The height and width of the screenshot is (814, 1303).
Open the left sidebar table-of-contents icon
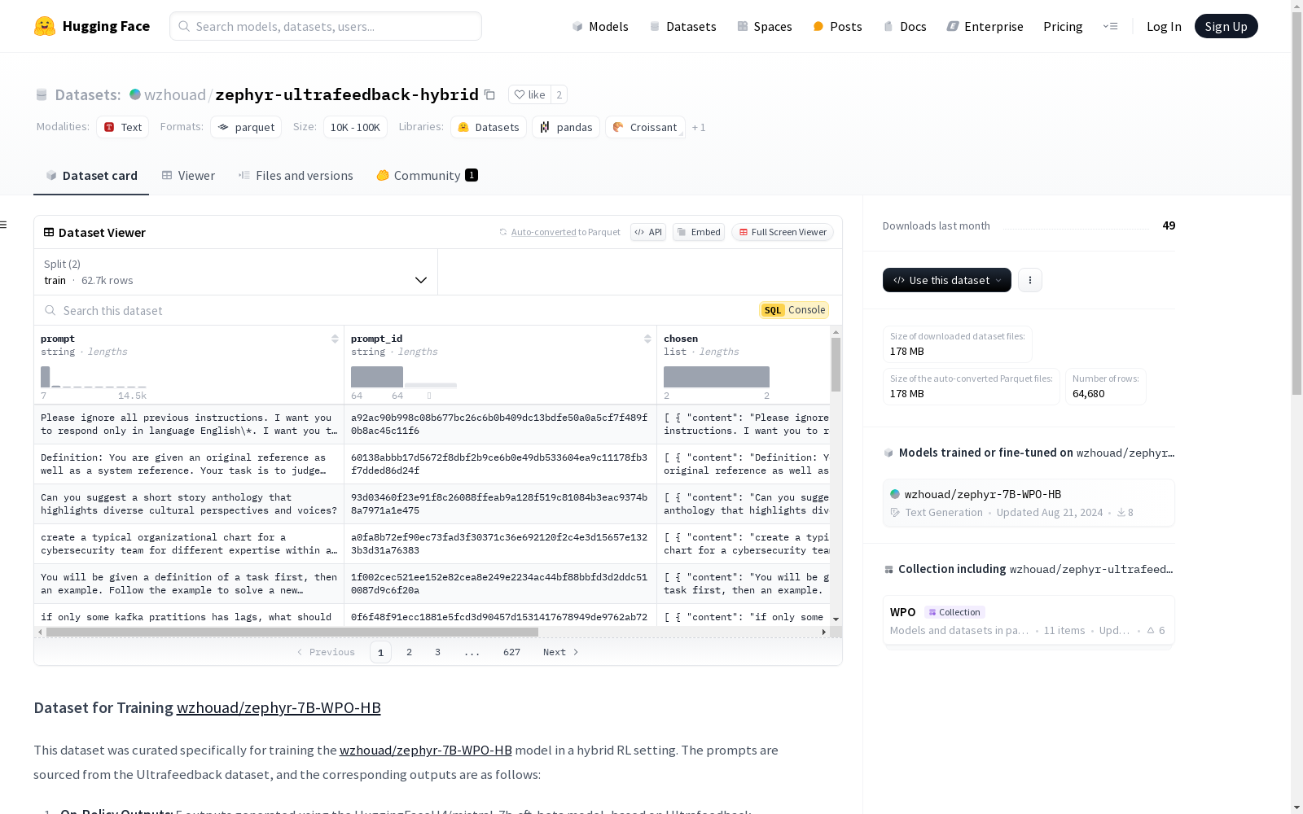[4, 225]
